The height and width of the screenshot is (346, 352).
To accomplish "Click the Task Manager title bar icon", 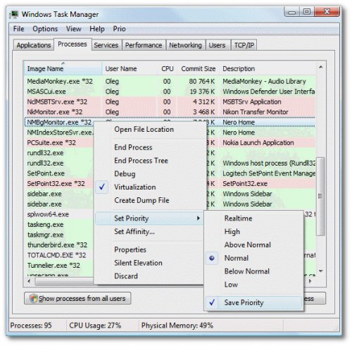I will [14, 15].
